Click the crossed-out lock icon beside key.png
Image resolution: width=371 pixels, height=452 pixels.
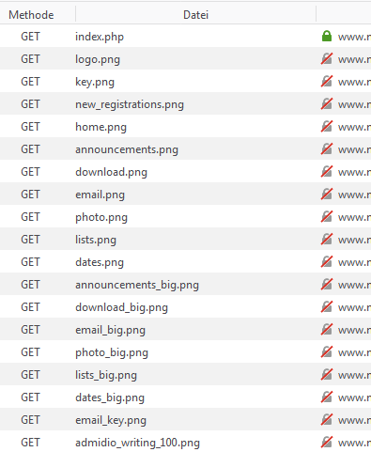point(327,81)
